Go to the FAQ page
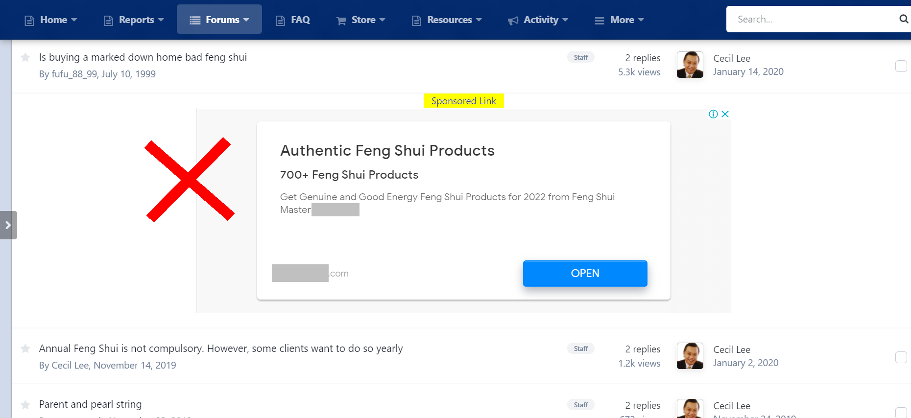This screenshot has height=418, width=911. 293,20
